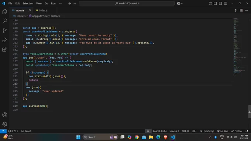251x141 pixels.
Task: Open the Selection menu
Action: click(28, 3)
